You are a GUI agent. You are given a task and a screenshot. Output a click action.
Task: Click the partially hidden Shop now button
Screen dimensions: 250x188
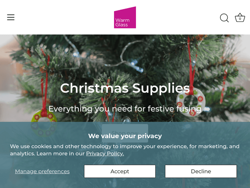click(x=125, y=129)
